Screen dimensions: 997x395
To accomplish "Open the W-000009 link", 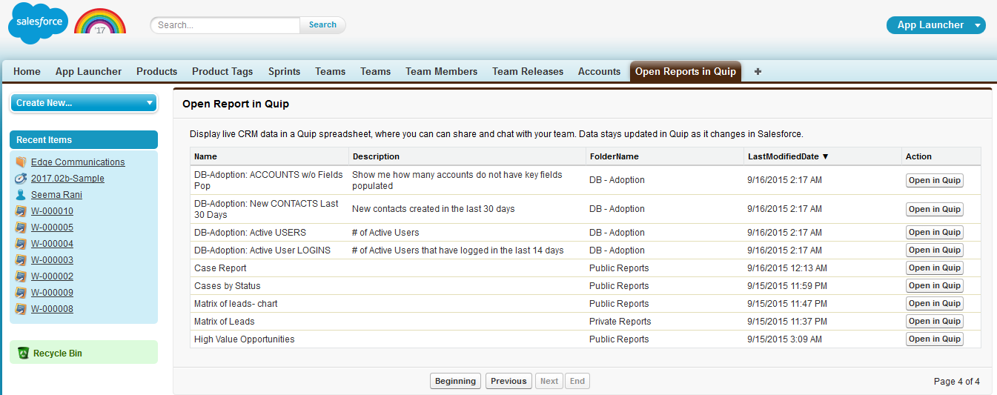I will pos(52,293).
